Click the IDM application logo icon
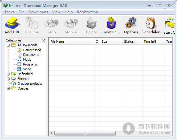The image size is (177, 140). [x=5, y=5]
